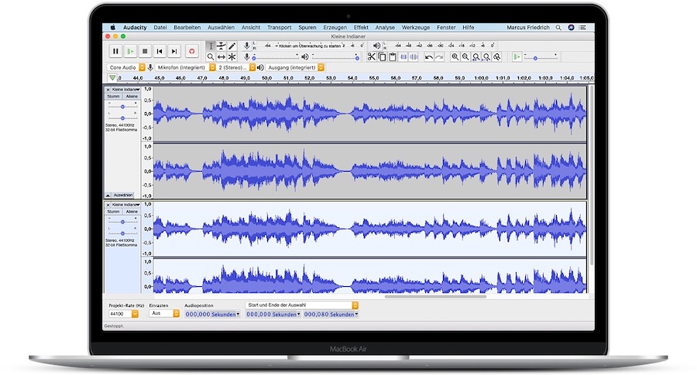Click the Auswählen button on first track
Screen dimensions: 697x375
click(x=123, y=195)
